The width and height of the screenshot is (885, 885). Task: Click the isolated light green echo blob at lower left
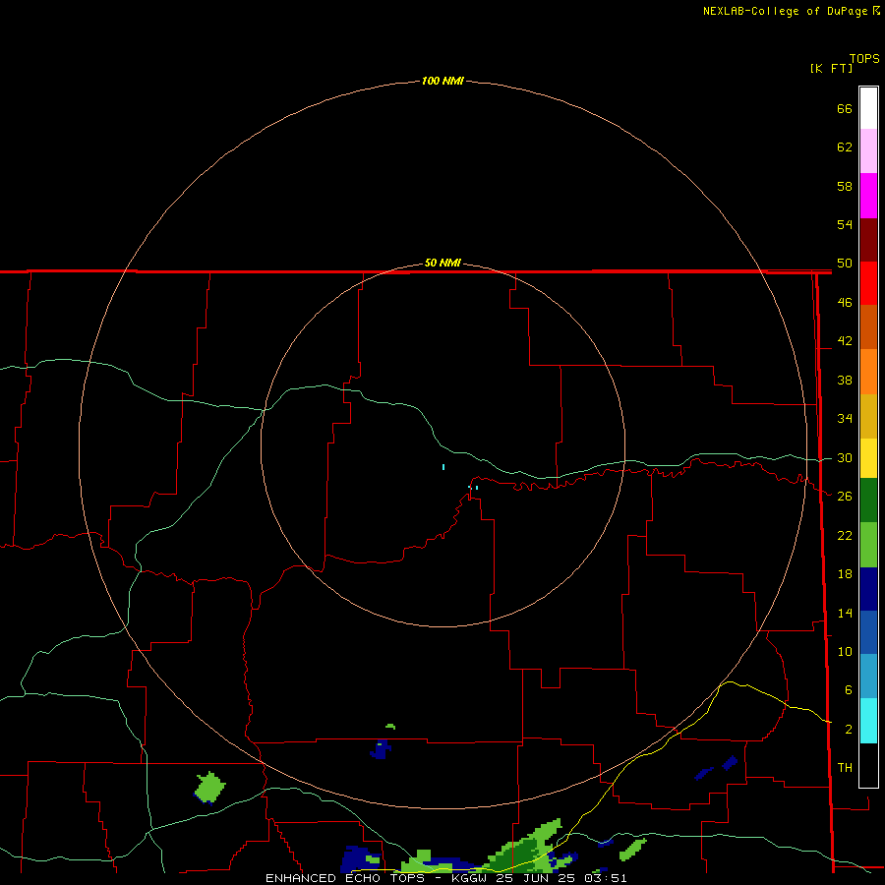coord(210,787)
